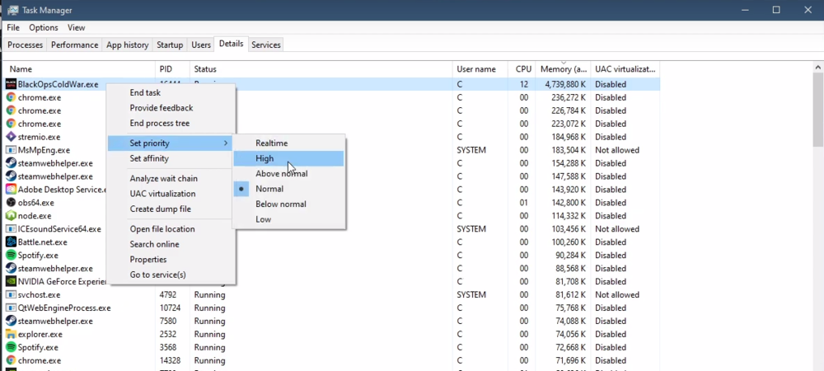Image resolution: width=824 pixels, height=371 pixels.
Task: Click the node.exe process icon
Action: pos(12,215)
